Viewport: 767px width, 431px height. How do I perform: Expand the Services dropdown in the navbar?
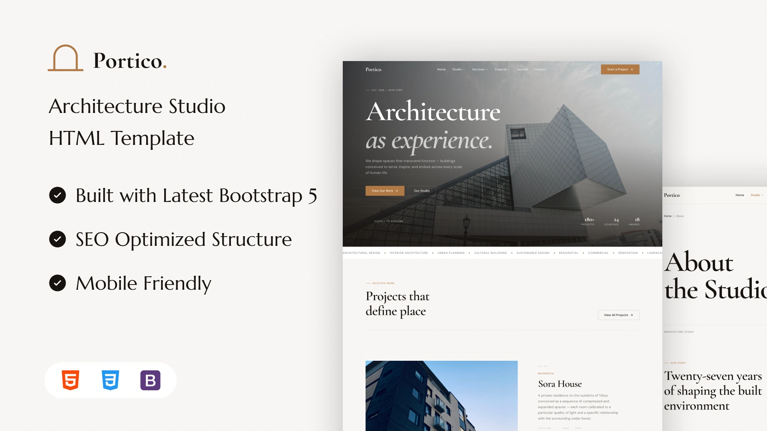[480, 69]
